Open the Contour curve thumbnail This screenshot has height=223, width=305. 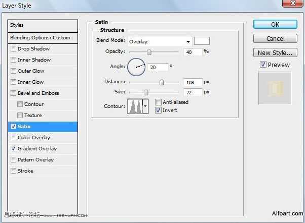(x=135, y=106)
